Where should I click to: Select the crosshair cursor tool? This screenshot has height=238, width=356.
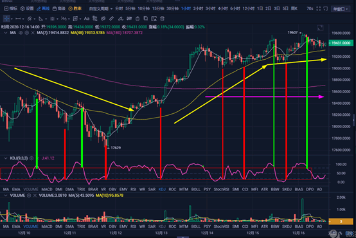[x=6, y=19]
